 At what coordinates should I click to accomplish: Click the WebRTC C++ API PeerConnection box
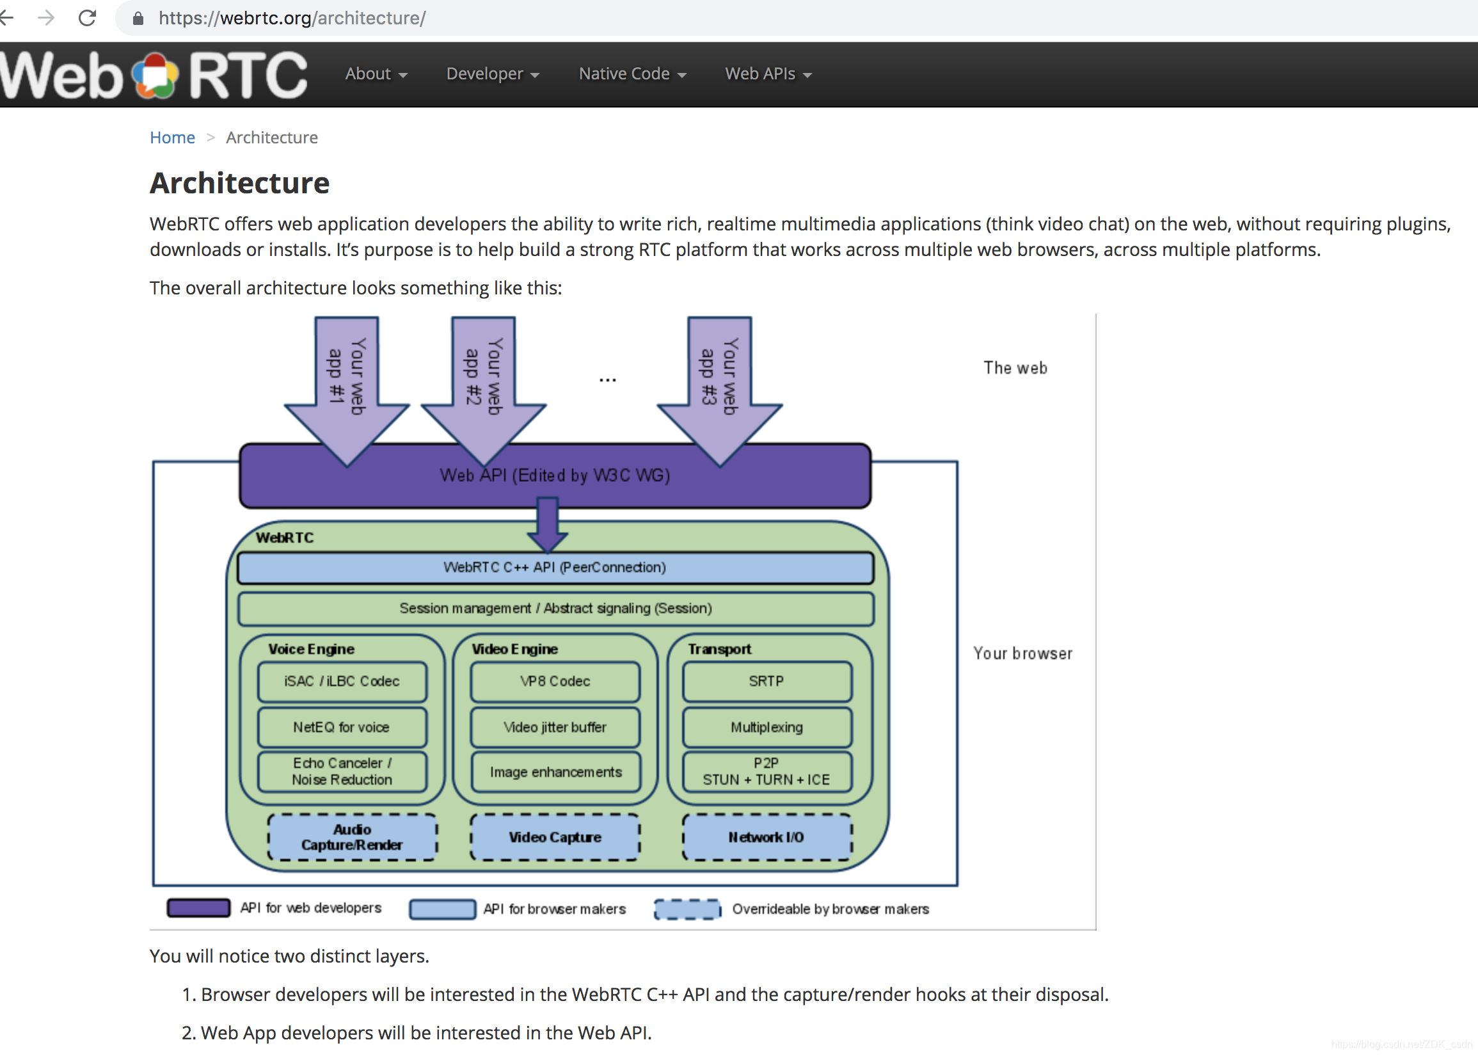click(555, 568)
